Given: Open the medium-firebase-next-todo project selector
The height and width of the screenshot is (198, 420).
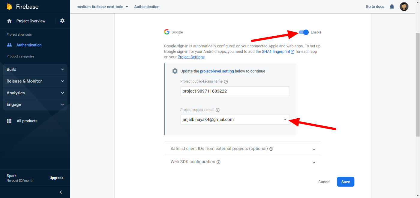Looking at the screenshot, I should [102, 7].
